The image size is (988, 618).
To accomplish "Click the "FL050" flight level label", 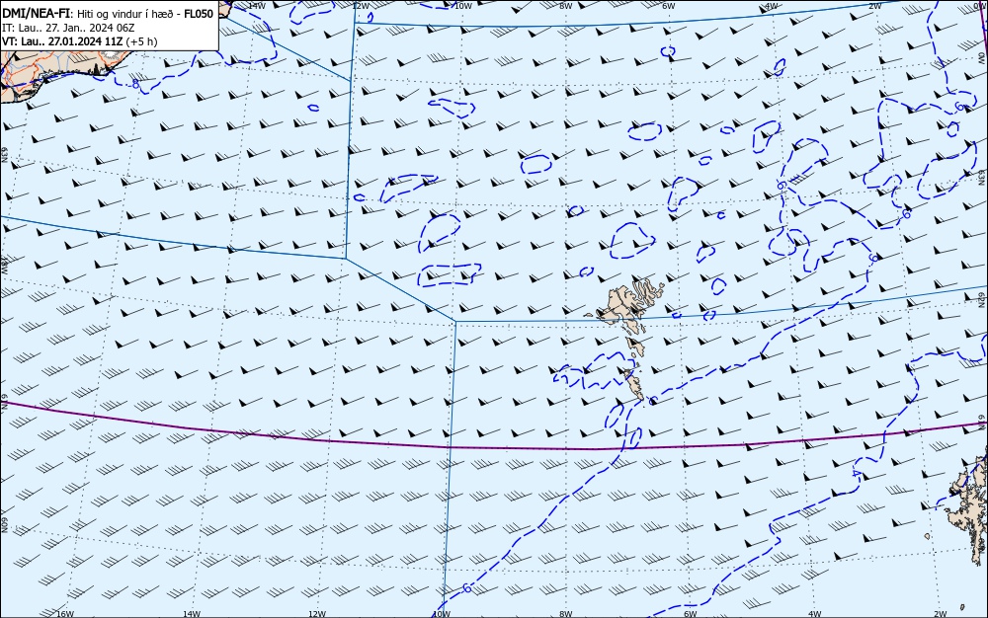I will coord(199,13).
